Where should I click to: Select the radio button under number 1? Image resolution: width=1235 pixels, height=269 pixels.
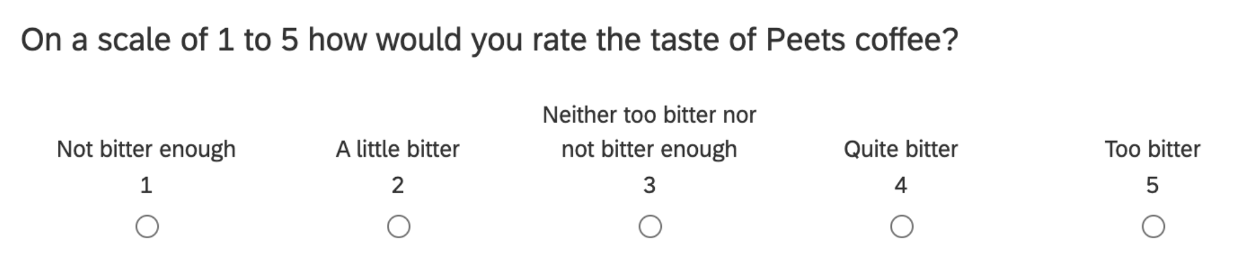point(147,227)
